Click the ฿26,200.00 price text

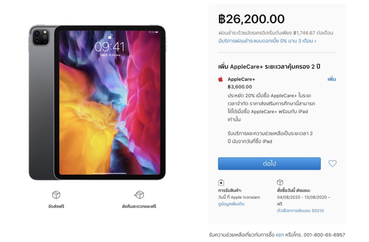coord(251,19)
